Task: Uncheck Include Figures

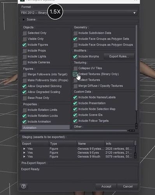Action: pyautogui.click(x=24, y=45)
